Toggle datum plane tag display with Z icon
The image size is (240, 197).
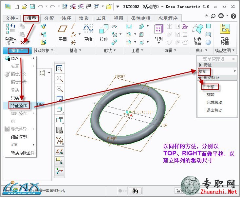[60, 161]
